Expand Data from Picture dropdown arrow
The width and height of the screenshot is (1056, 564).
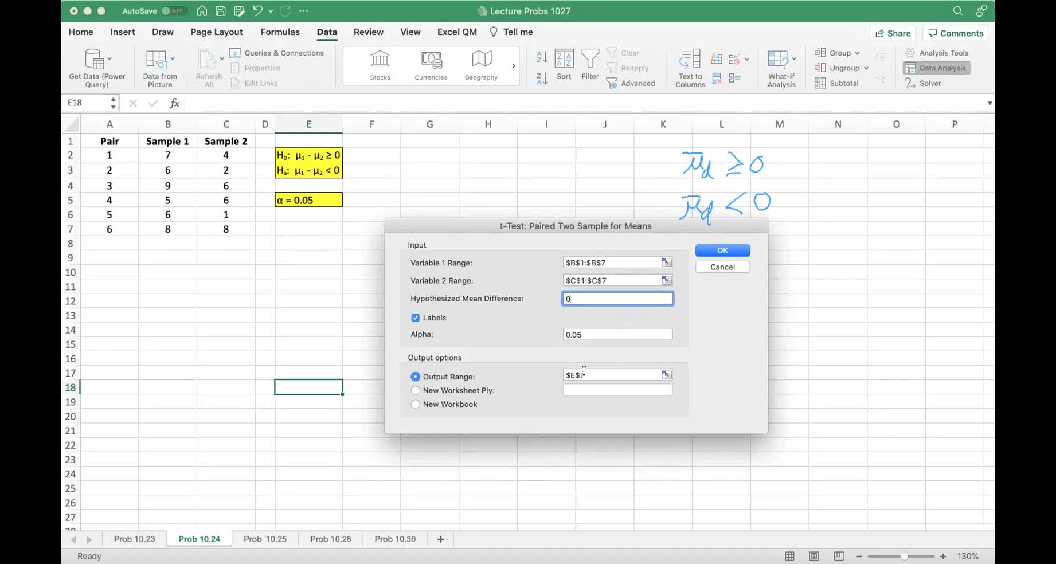173,58
